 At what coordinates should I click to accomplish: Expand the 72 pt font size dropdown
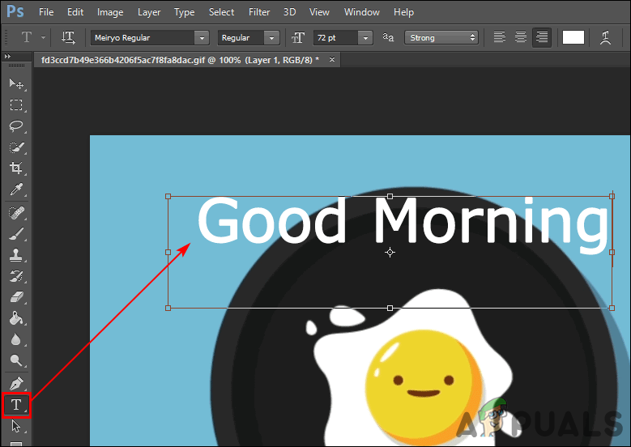(x=343, y=38)
